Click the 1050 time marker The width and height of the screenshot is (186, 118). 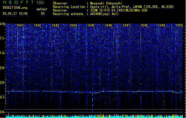coord(179,25)
